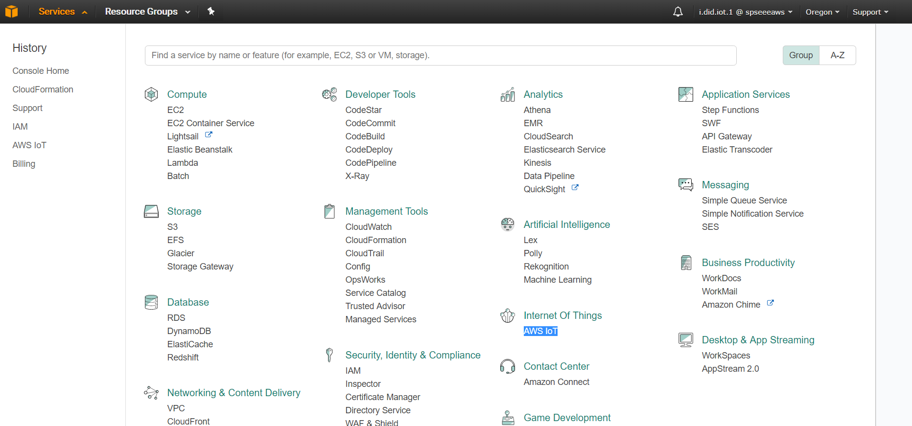The height and width of the screenshot is (426, 912).
Task: Open the Oregon region dropdown
Action: (822, 12)
